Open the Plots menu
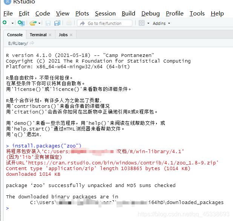 pos(82,14)
